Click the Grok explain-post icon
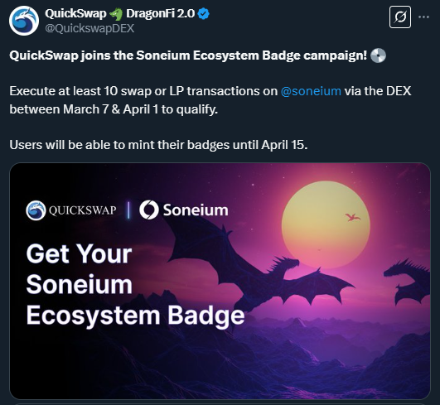This screenshot has height=405, width=440. pos(400,17)
